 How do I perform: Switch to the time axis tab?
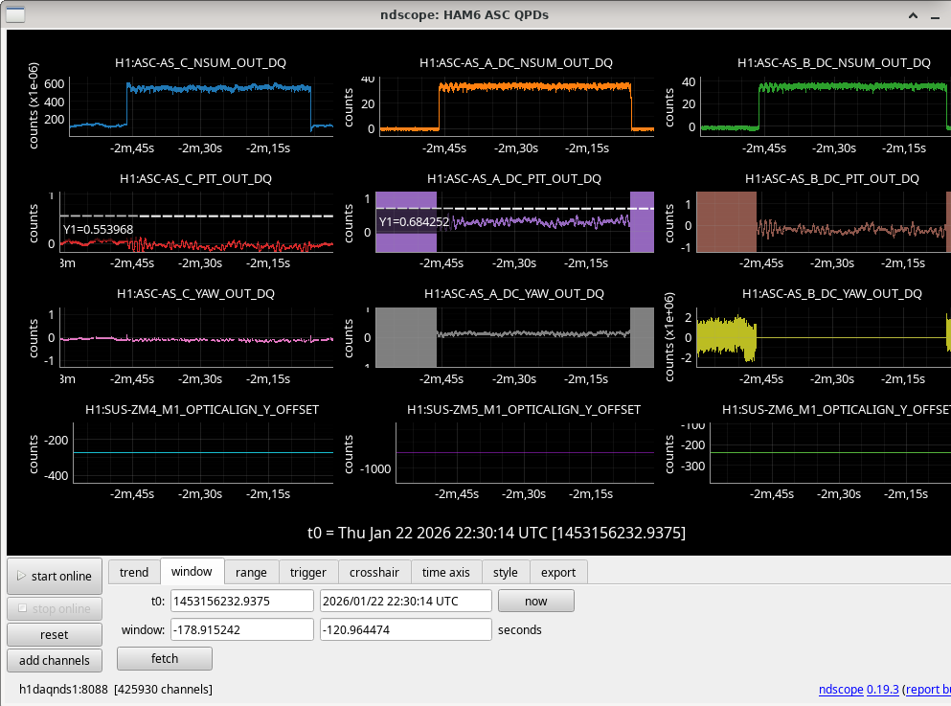[x=446, y=572]
